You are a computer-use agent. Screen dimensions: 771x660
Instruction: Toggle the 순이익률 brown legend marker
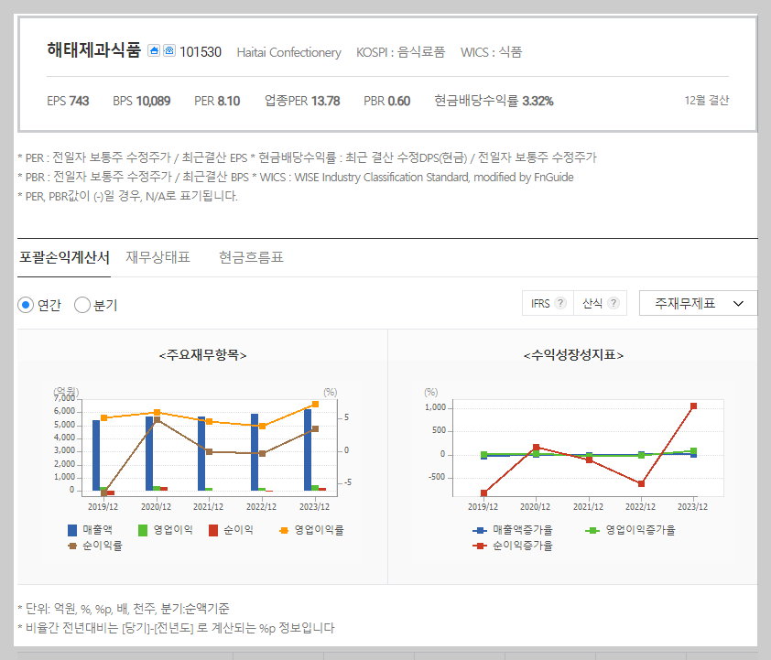[x=72, y=546]
